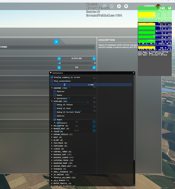Click the Aircrafts:32 summary text

(98, 8)
